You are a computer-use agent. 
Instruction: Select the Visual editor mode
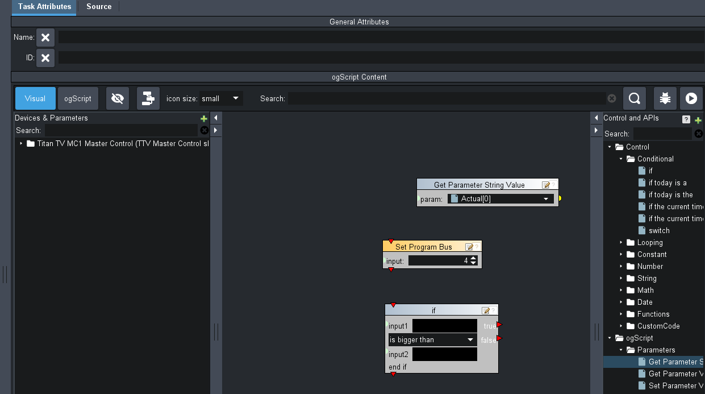tap(35, 98)
